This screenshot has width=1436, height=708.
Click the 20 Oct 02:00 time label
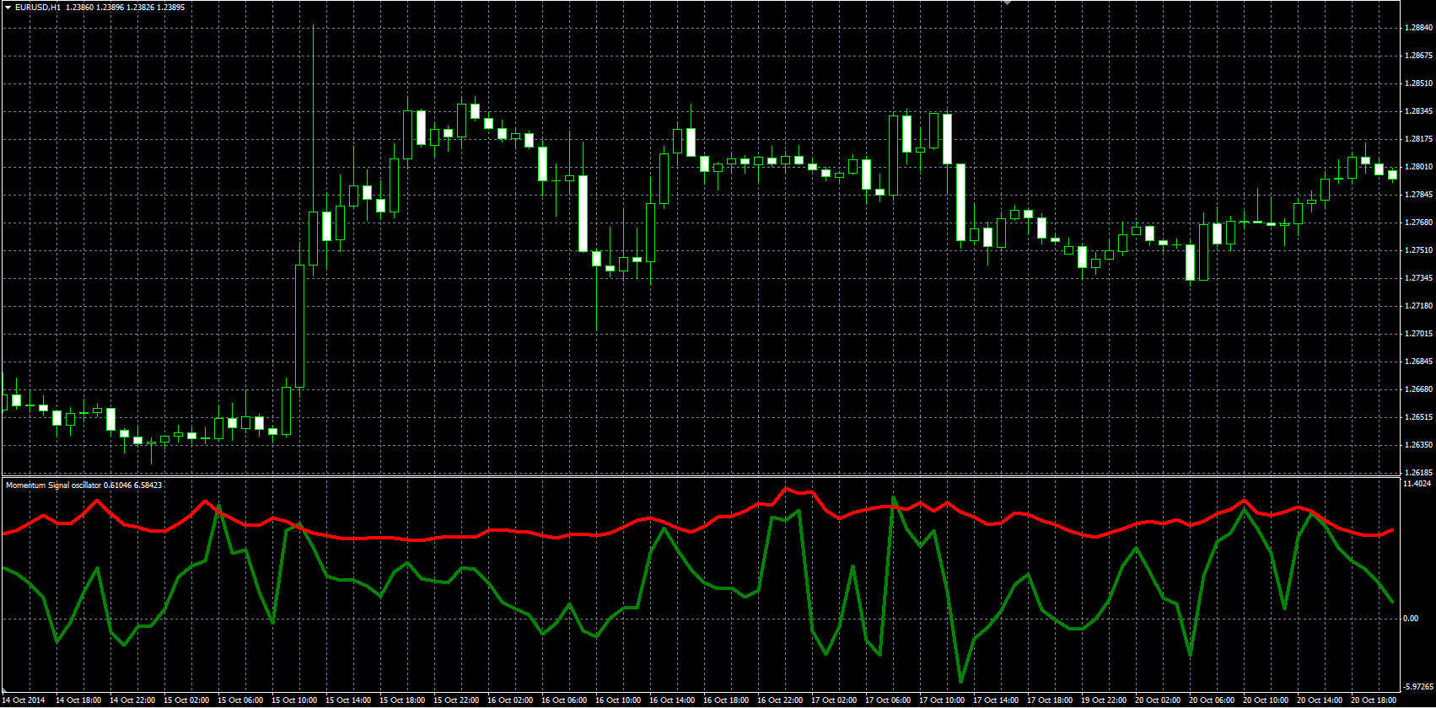(1158, 700)
